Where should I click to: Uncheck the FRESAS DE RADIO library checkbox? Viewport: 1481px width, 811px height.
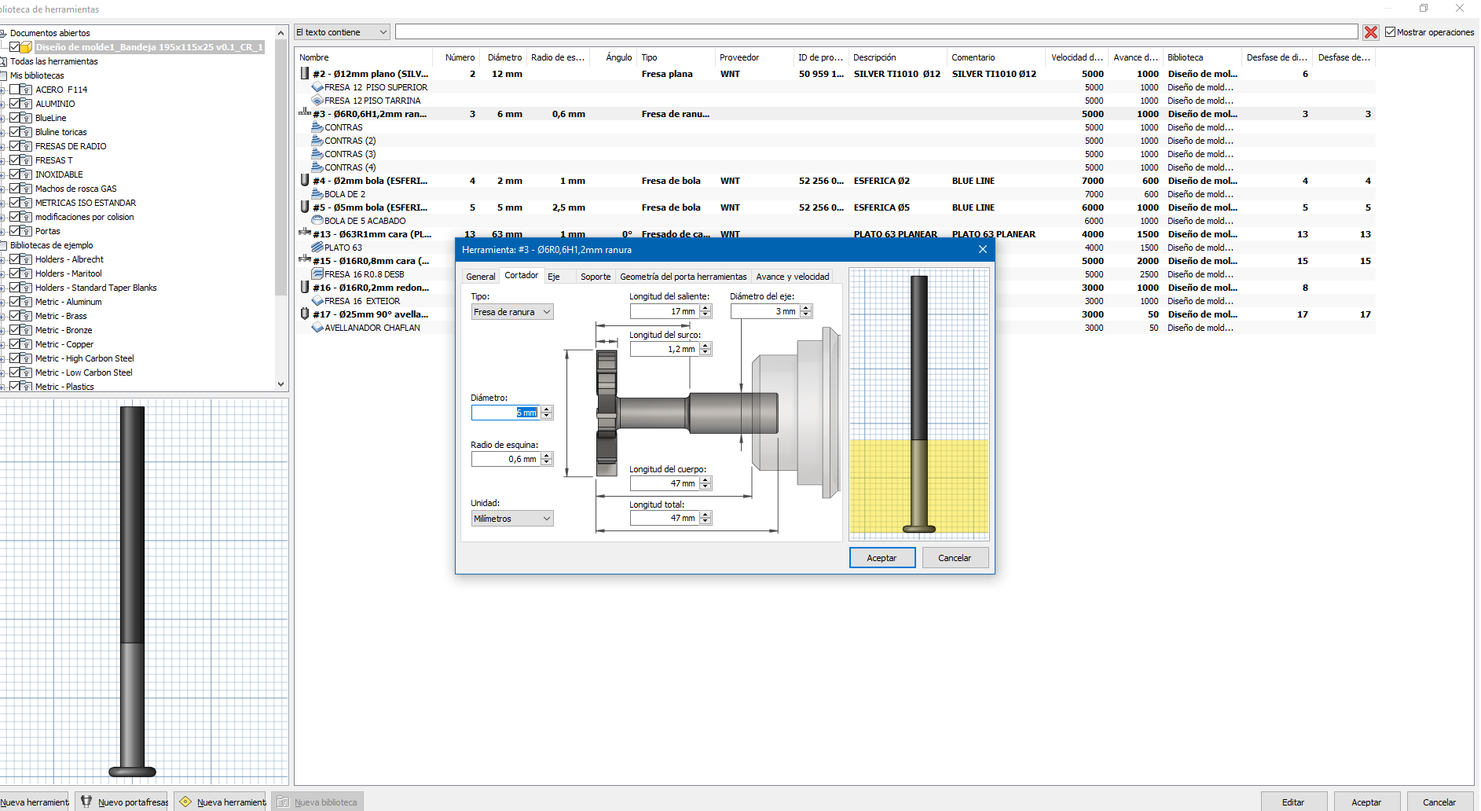(x=14, y=146)
